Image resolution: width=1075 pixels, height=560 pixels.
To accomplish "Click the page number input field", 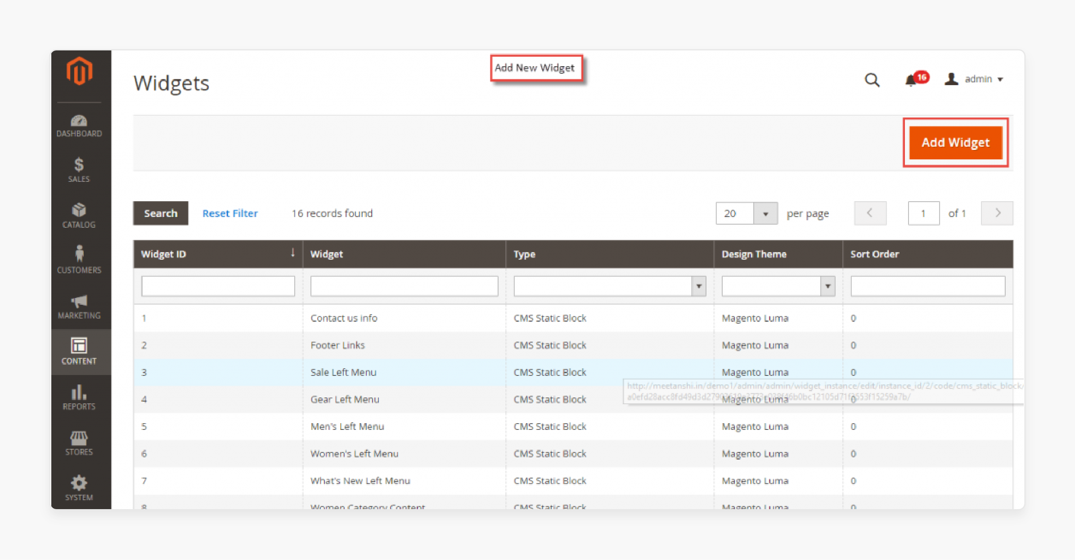I will (x=924, y=213).
